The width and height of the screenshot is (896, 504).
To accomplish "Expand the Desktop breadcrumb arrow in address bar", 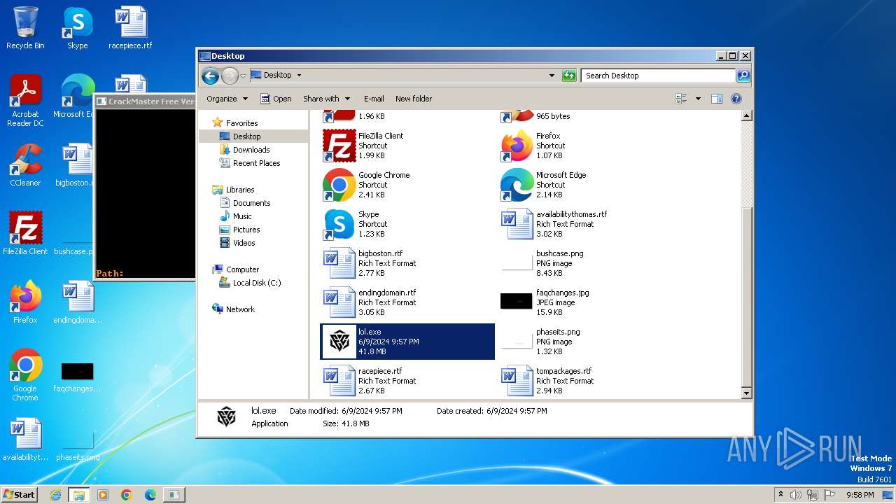I will pos(299,75).
